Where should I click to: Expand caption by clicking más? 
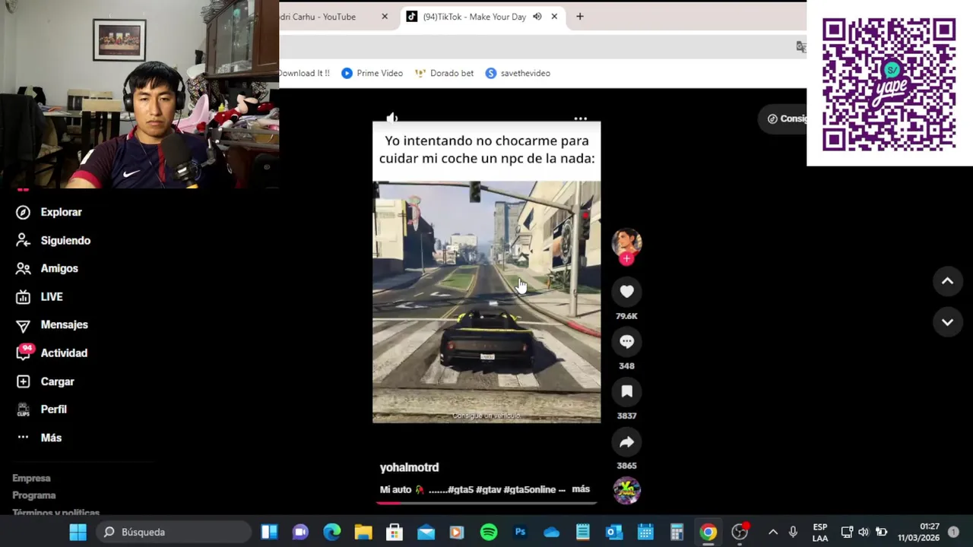581,489
